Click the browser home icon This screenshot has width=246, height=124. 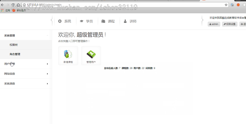(x=18, y=5)
